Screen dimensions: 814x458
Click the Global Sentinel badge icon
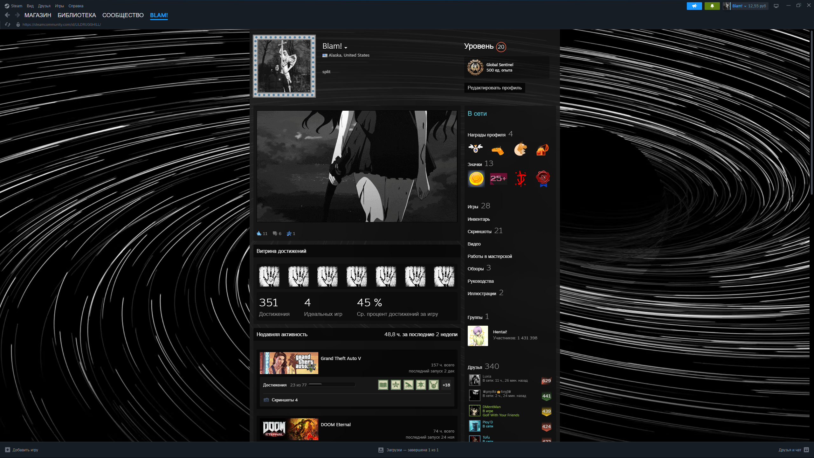click(x=475, y=67)
